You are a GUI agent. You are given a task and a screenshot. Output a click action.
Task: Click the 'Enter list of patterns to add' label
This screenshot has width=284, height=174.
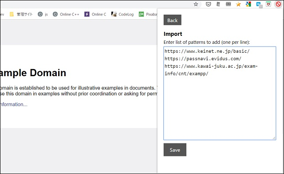click(207, 42)
